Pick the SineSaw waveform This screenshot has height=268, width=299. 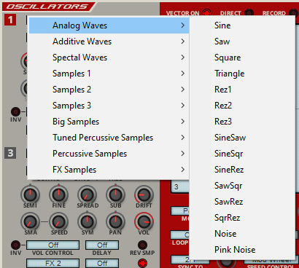(x=242, y=138)
